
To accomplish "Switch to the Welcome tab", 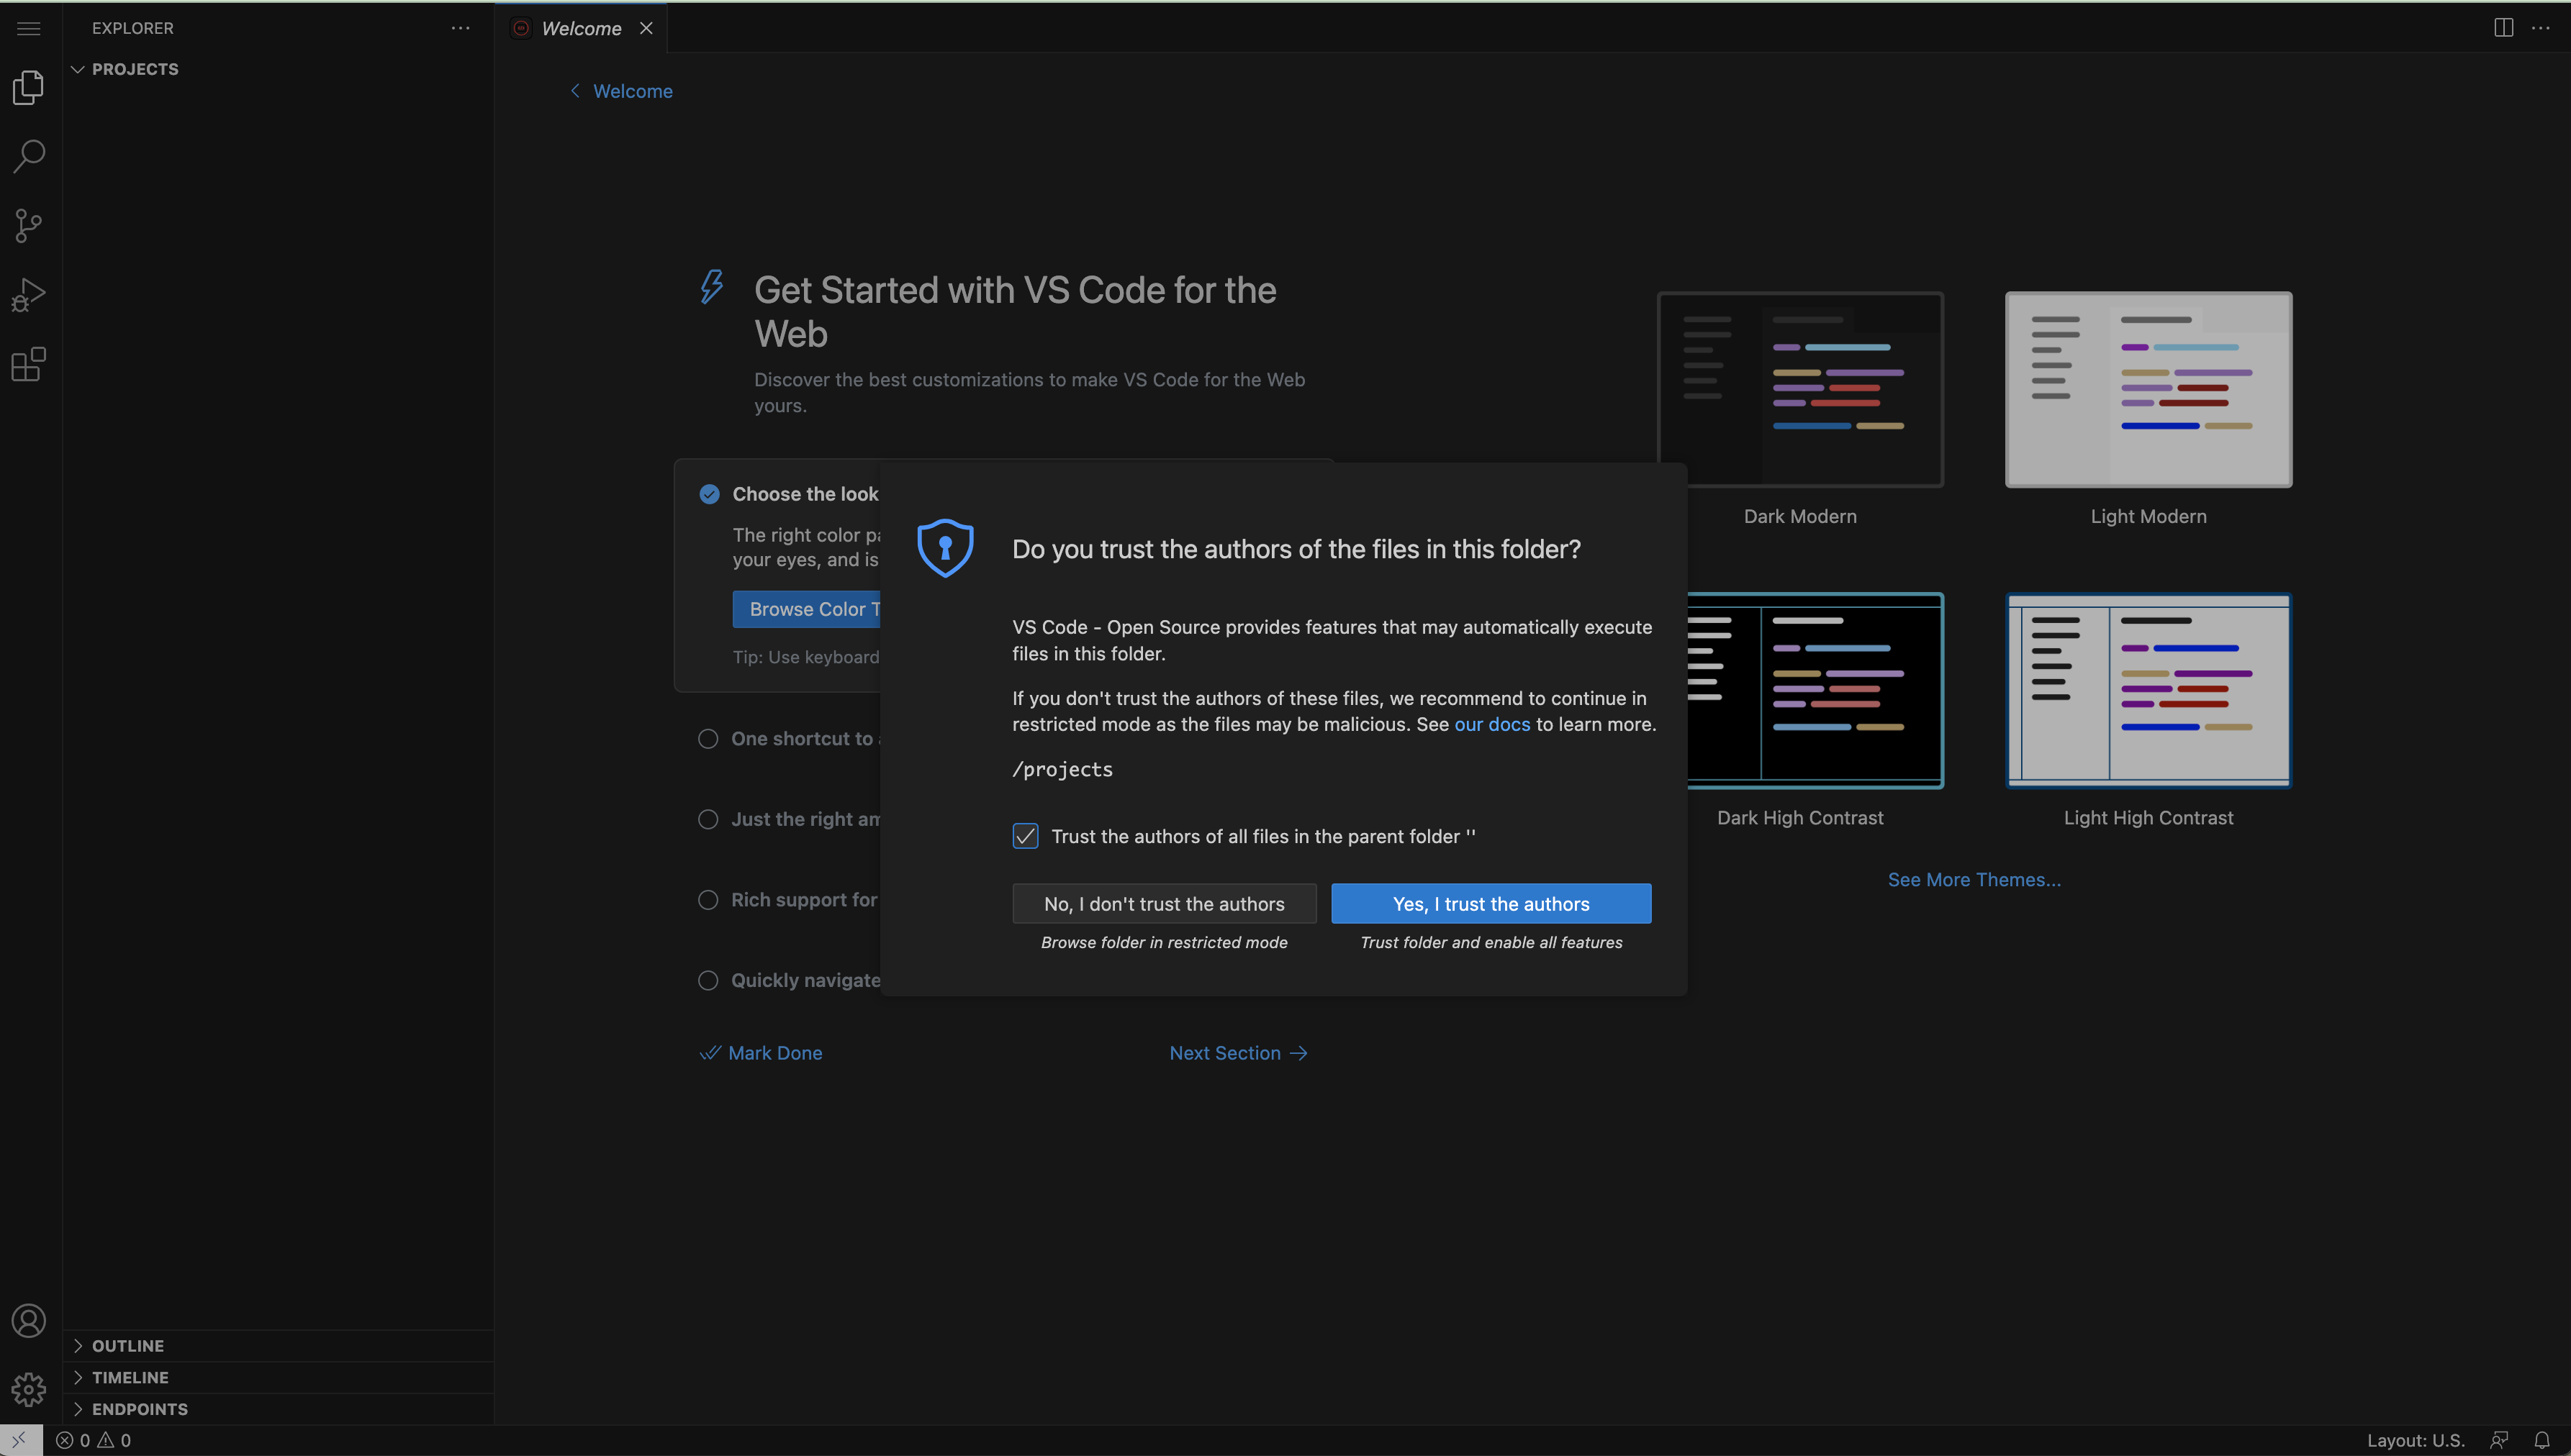I will point(582,28).
